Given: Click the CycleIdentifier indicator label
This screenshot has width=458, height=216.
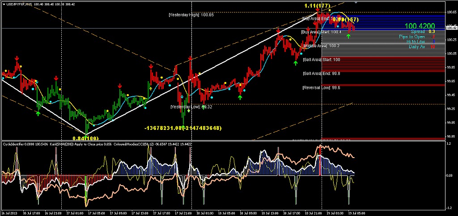Looking at the screenshot, I should (25, 144).
